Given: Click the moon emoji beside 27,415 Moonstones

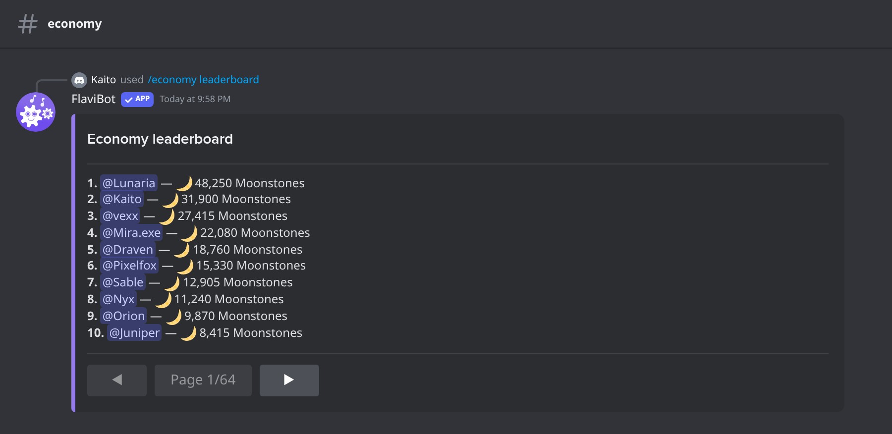Looking at the screenshot, I should click(167, 216).
